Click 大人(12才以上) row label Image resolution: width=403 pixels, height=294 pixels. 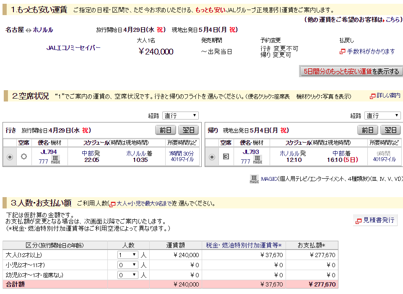click(23, 255)
